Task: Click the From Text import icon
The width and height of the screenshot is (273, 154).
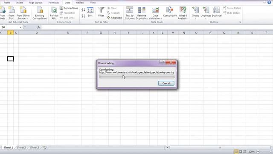Action: (x=12, y=13)
